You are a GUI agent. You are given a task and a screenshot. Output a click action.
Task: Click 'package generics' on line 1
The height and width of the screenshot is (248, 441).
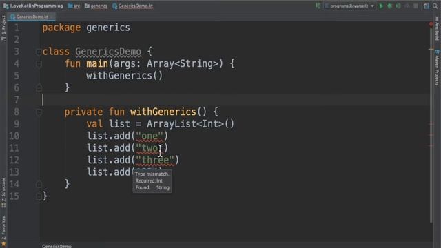coord(86,28)
